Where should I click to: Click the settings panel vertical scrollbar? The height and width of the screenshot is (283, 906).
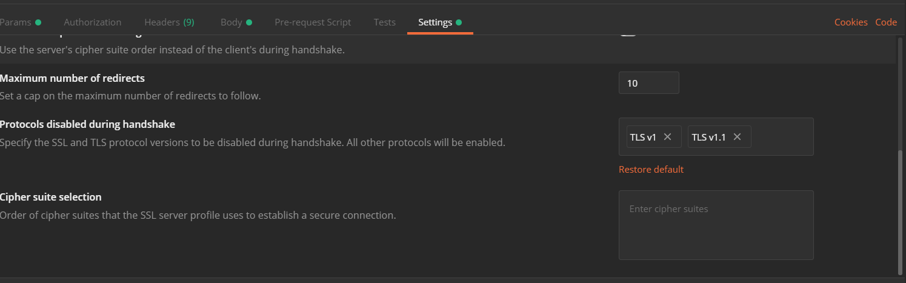pos(899,212)
